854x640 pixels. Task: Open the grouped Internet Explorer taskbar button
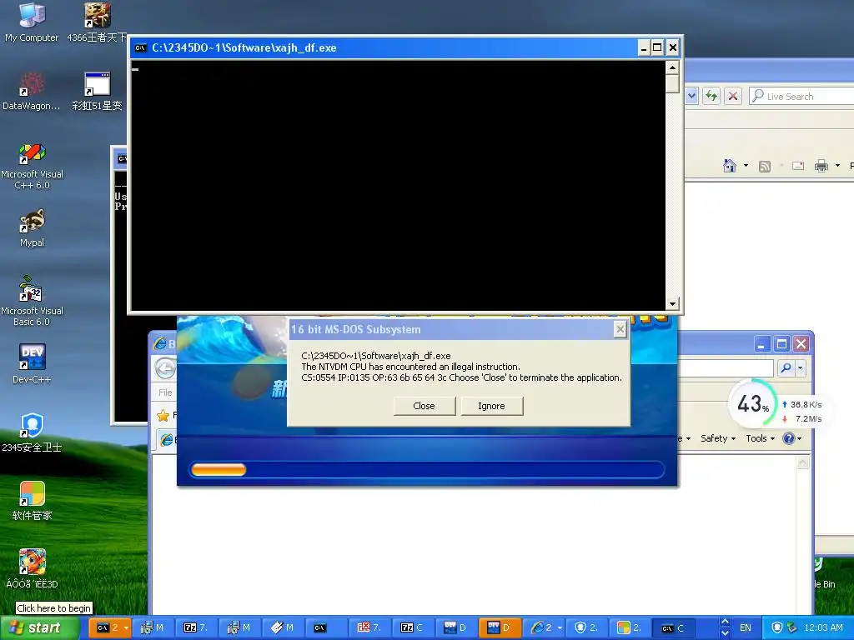[x=544, y=628]
